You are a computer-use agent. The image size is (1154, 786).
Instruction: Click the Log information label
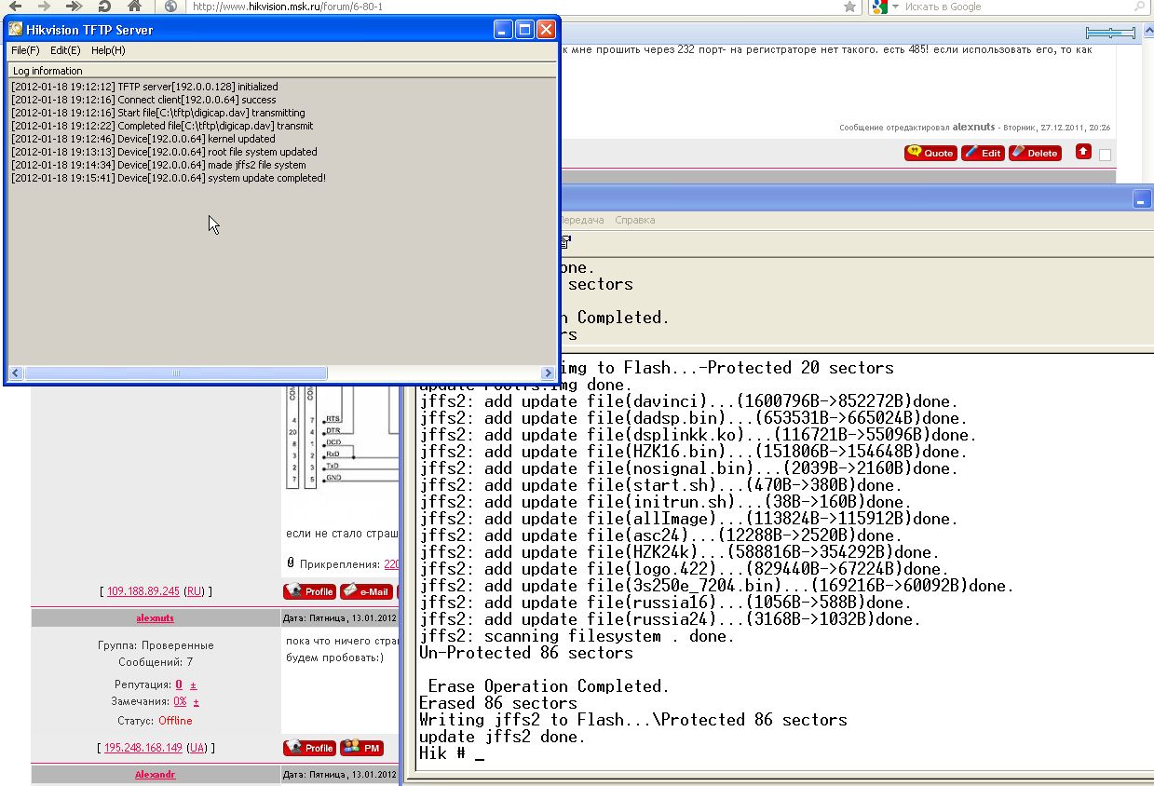click(x=48, y=71)
